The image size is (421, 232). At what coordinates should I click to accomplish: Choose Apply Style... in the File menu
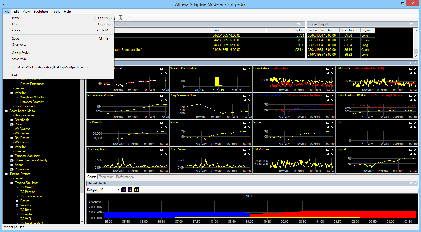pos(58,53)
